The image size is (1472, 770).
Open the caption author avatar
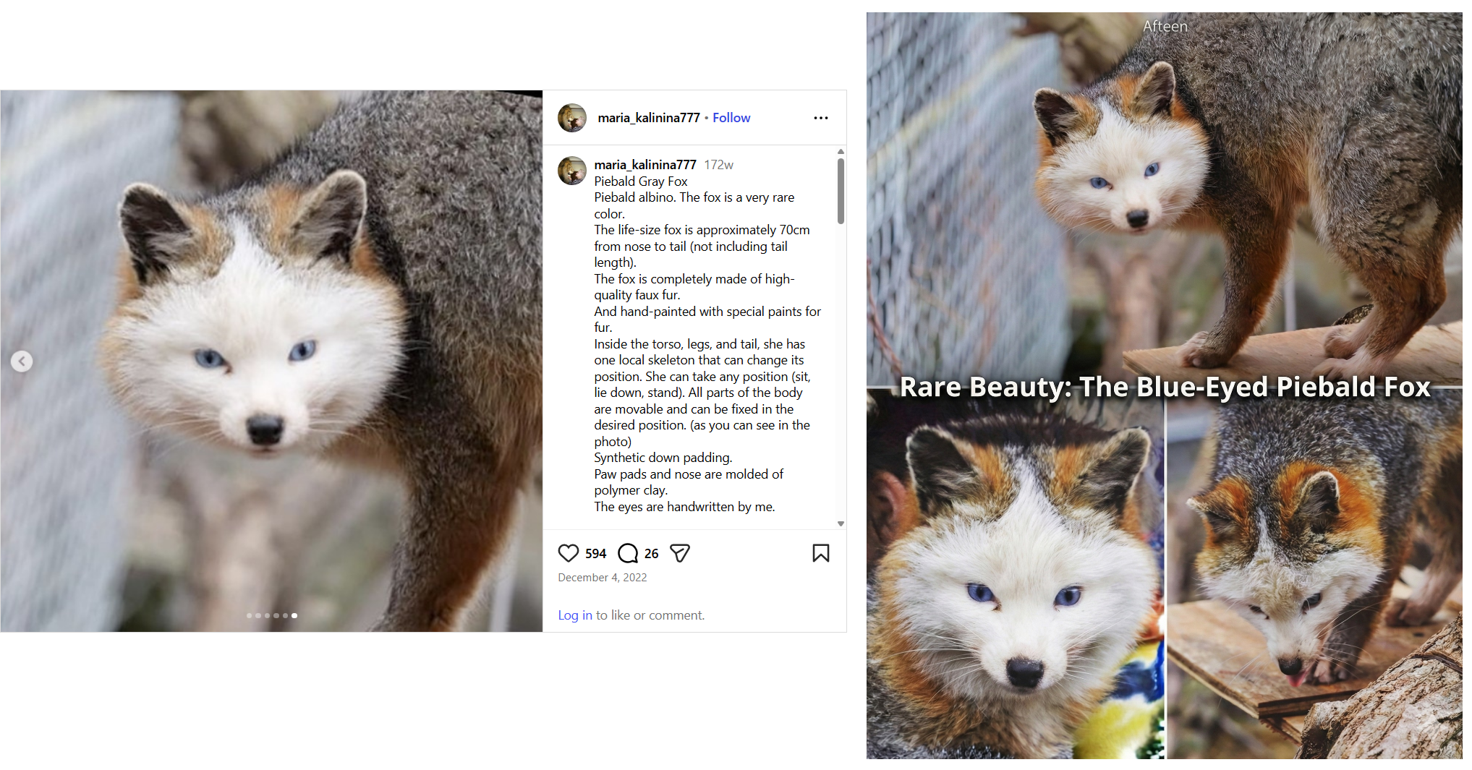572,171
